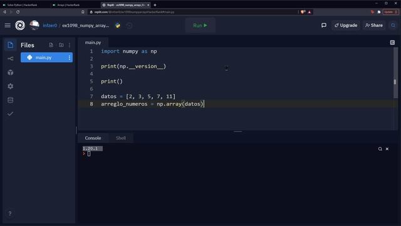Run the program with Run button

(200, 25)
